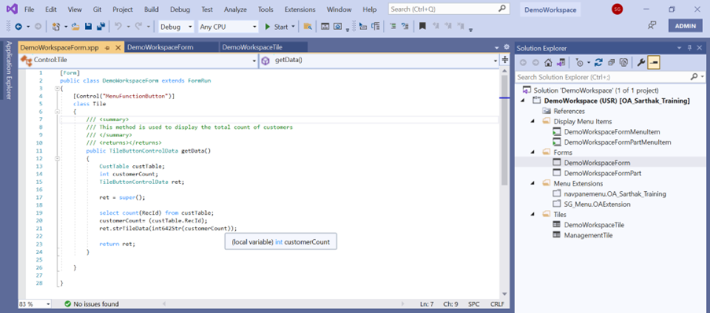Click the Redo arrow icon
This screenshot has width=710, height=313.
(138, 27)
